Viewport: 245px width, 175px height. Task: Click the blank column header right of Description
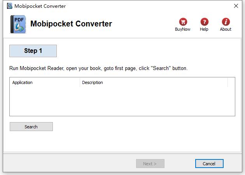pos(231,82)
